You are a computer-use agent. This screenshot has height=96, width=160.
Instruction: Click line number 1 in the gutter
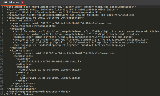[2, 7]
